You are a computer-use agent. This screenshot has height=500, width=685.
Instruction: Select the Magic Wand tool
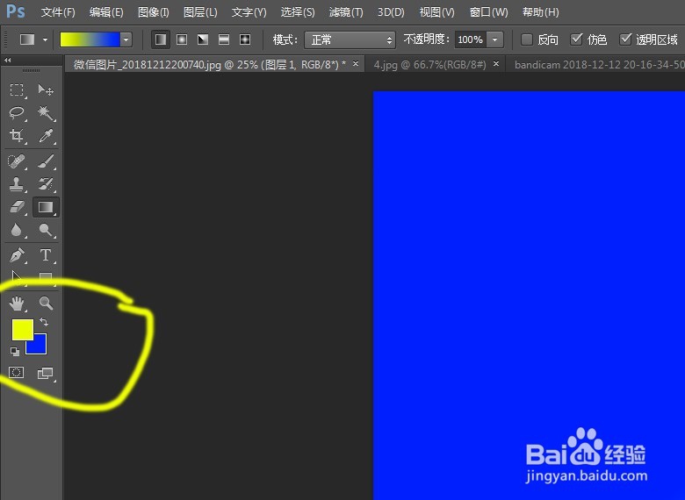click(46, 113)
